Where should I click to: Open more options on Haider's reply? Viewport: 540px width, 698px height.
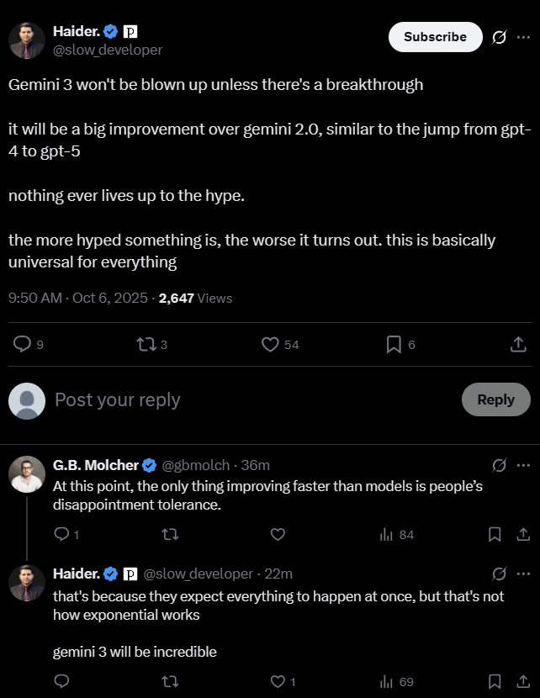(x=523, y=574)
